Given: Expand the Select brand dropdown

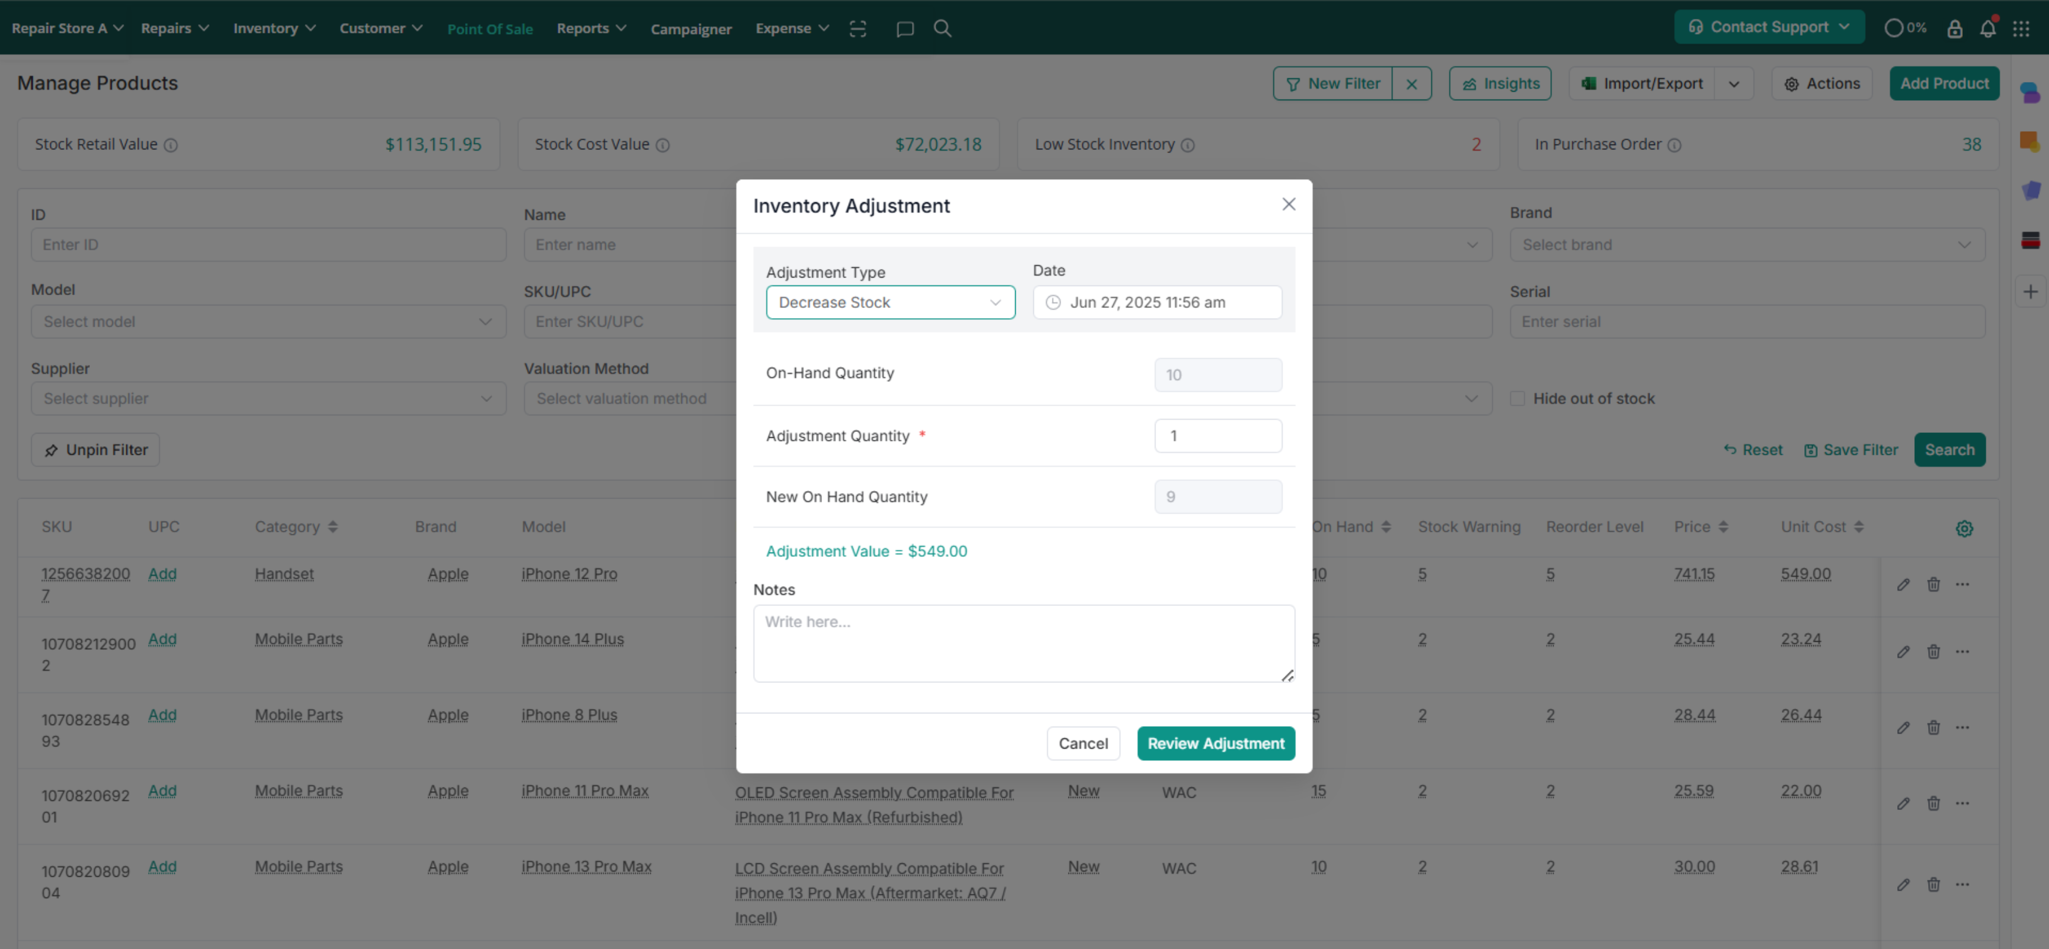Looking at the screenshot, I should tap(1747, 245).
